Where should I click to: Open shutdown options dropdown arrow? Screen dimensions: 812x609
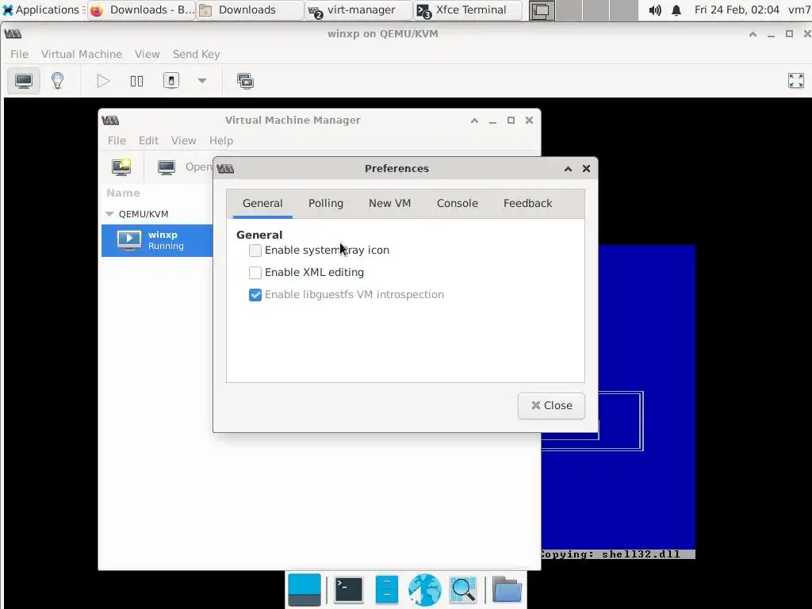[x=202, y=81]
